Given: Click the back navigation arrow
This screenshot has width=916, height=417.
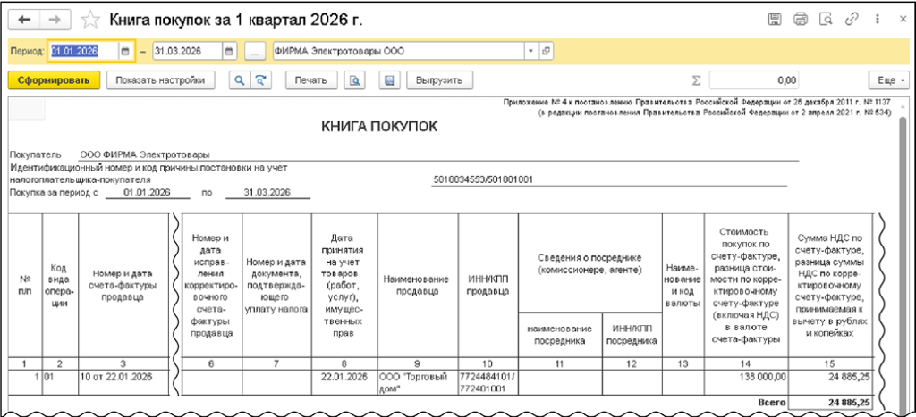Looking at the screenshot, I should coord(24,19).
